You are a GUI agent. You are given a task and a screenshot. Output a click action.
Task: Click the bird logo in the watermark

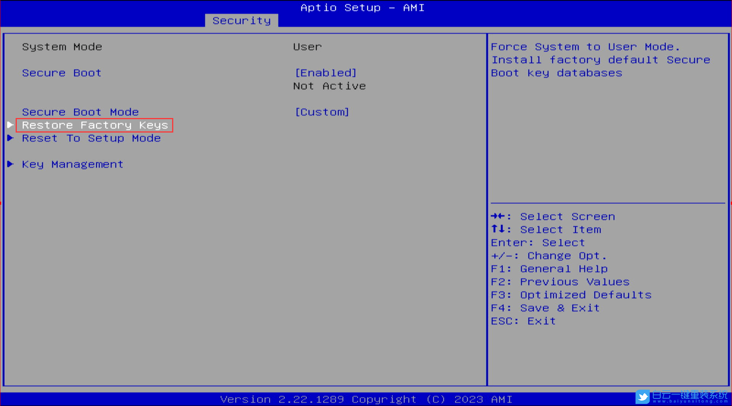click(643, 396)
